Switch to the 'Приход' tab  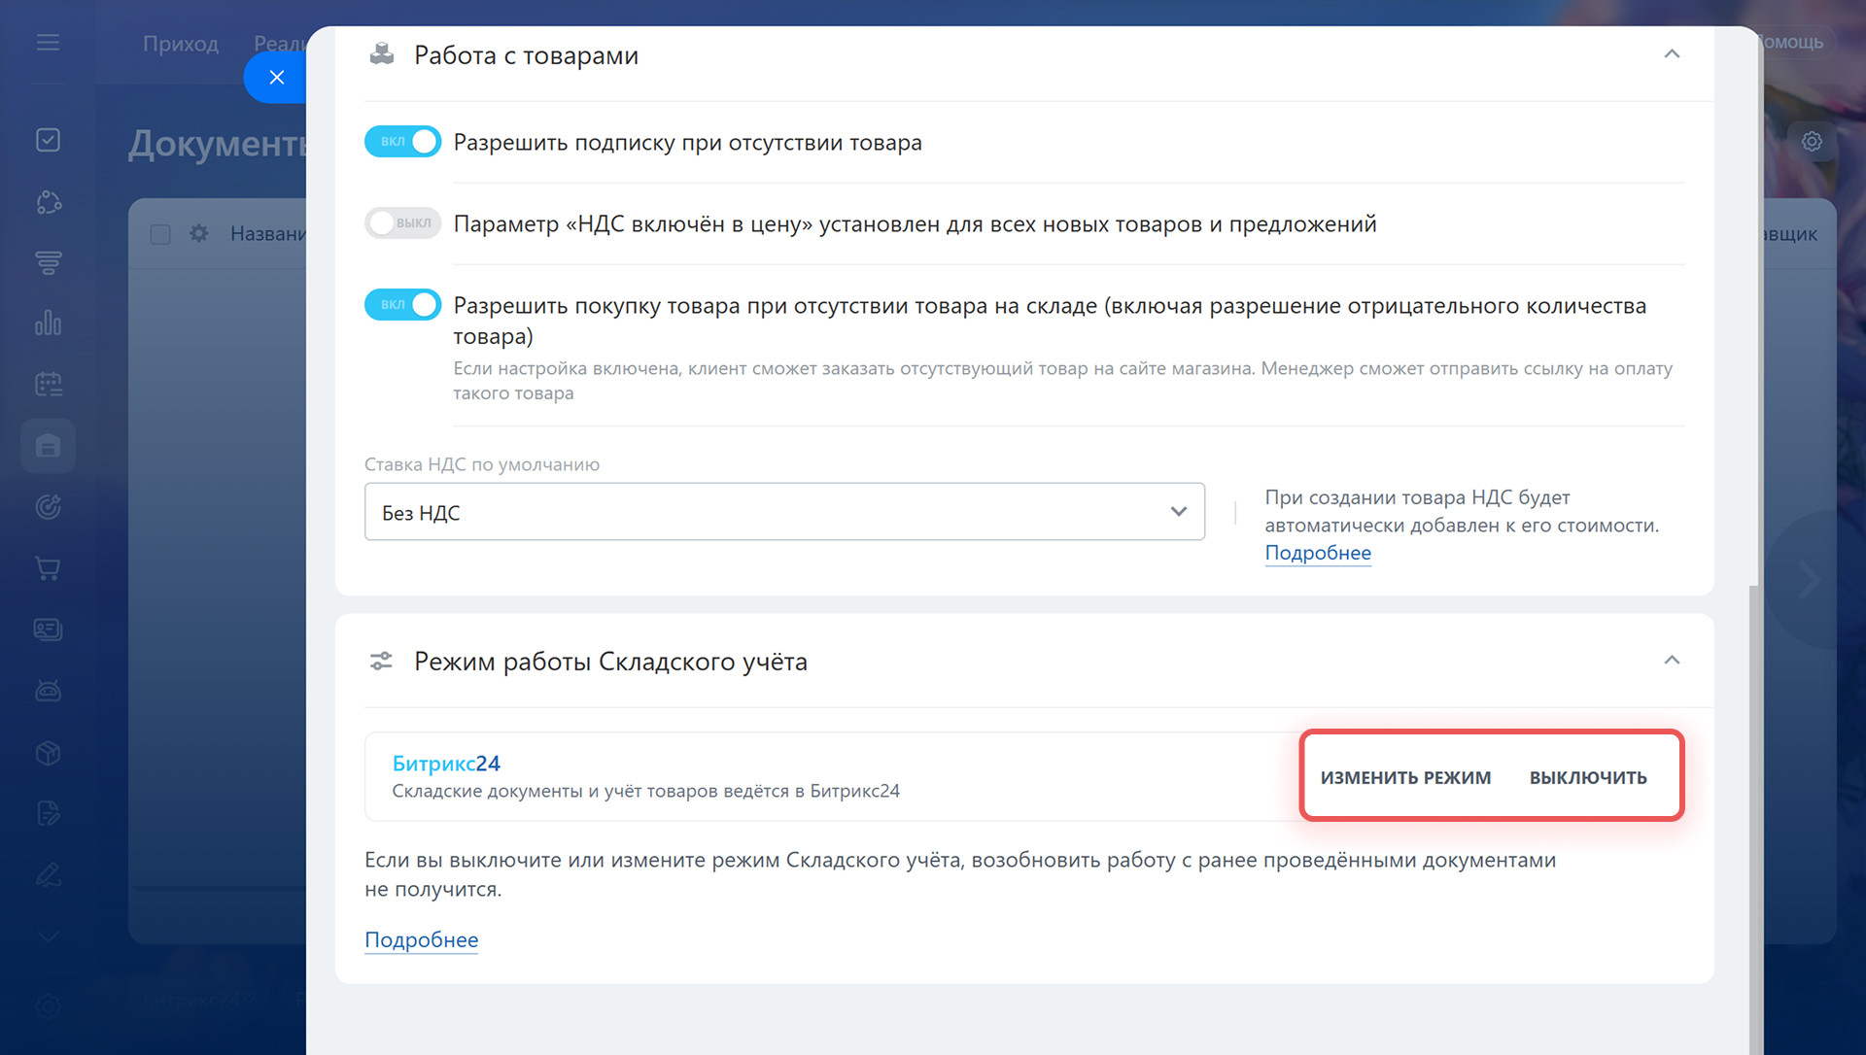[181, 44]
